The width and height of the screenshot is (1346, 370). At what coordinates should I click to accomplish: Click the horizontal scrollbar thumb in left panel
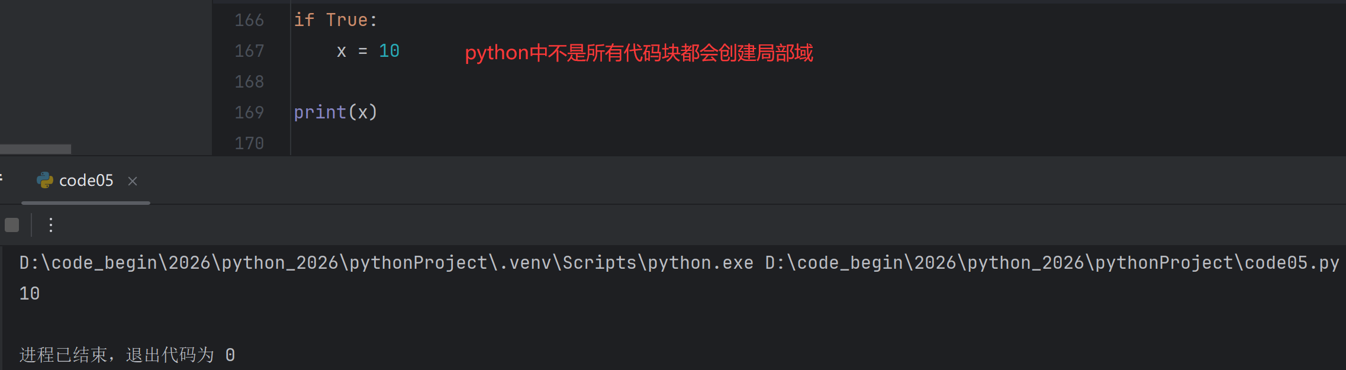coord(36,149)
